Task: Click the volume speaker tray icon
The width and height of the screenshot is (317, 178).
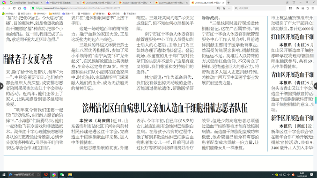Action: pos(280,175)
